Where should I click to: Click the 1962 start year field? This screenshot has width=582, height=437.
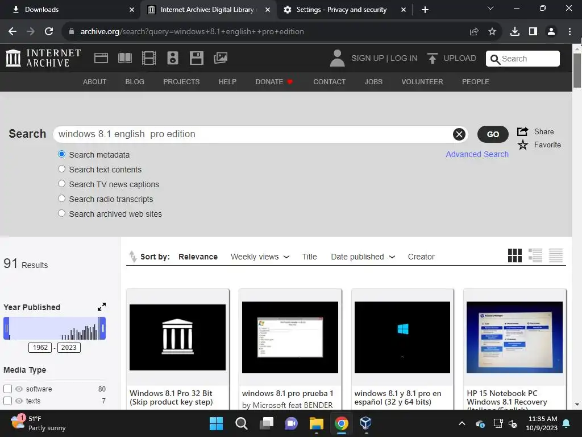(x=40, y=348)
